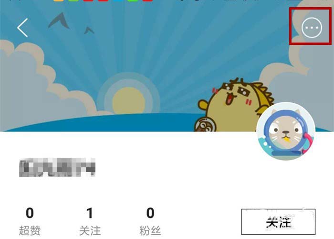Select the 粉丝 label text
334x239 pixels.
(x=150, y=231)
